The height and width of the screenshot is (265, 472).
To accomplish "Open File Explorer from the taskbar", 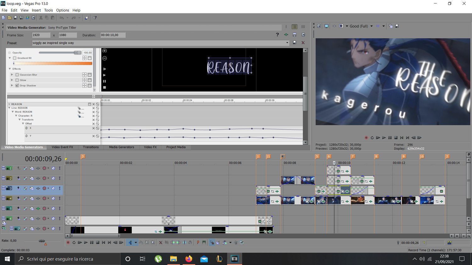I will 173,259.
